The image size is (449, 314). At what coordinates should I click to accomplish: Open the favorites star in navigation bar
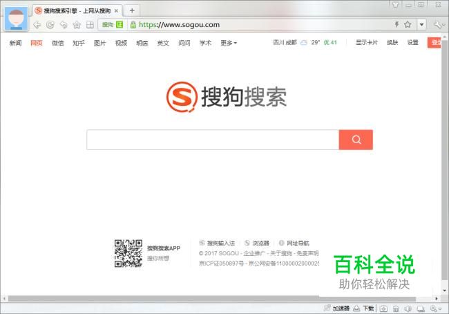[x=77, y=25]
